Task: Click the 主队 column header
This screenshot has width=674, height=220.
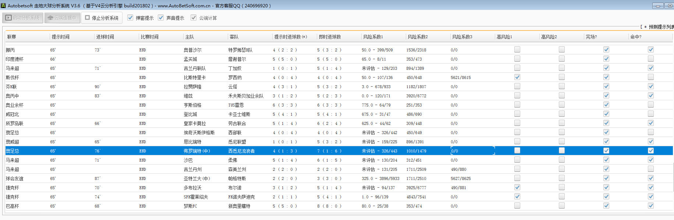Action: (189, 37)
